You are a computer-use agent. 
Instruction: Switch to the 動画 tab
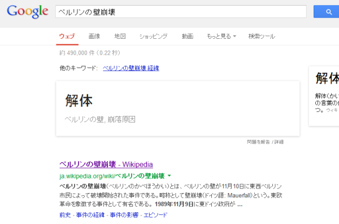[188, 36]
